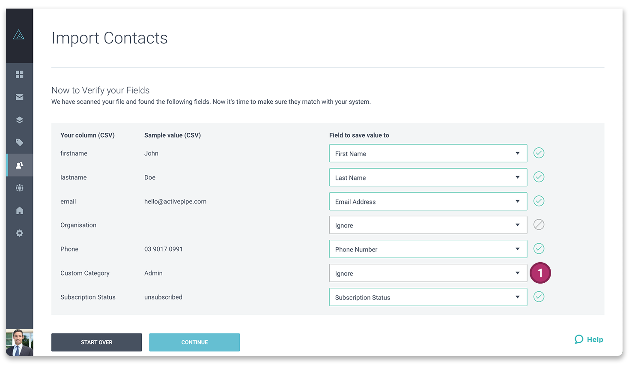The width and height of the screenshot is (629, 365).
Task: Click the sample value Doe
Action: click(150, 177)
